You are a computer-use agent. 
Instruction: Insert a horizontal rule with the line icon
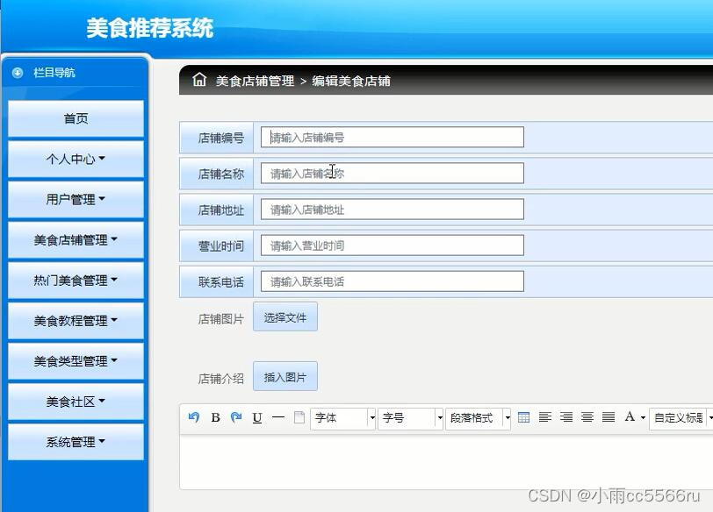tap(277, 417)
